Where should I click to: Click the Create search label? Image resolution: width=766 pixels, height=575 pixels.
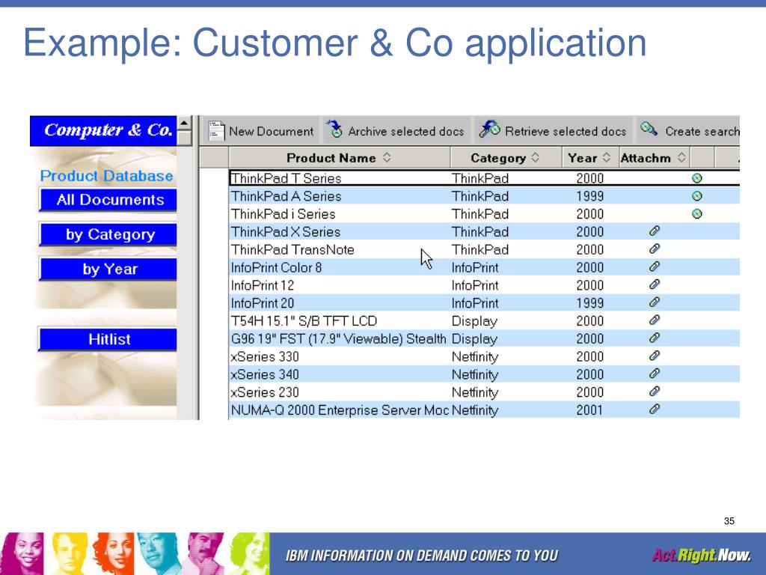[702, 132]
